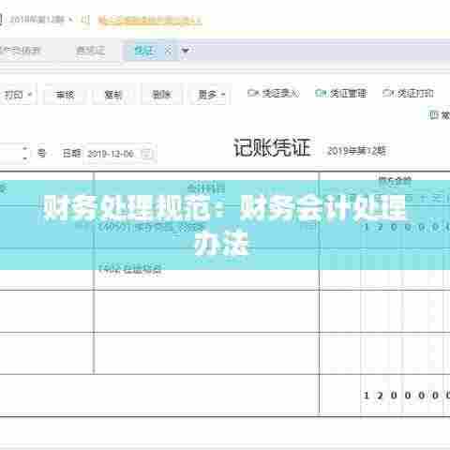450x450 pixels.
Task: Open the 凭证管理 shortcut link
Action: point(340,93)
